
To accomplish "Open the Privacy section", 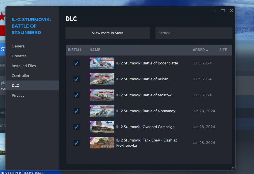I will (x=18, y=95).
